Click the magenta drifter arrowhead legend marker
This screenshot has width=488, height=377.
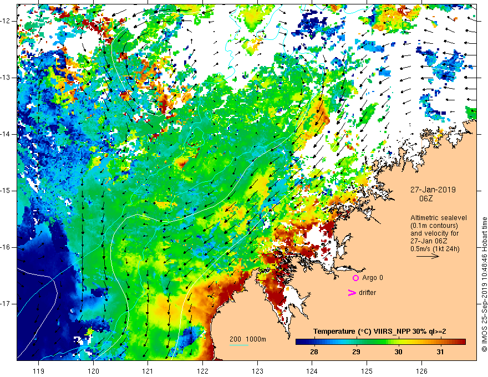(352, 293)
